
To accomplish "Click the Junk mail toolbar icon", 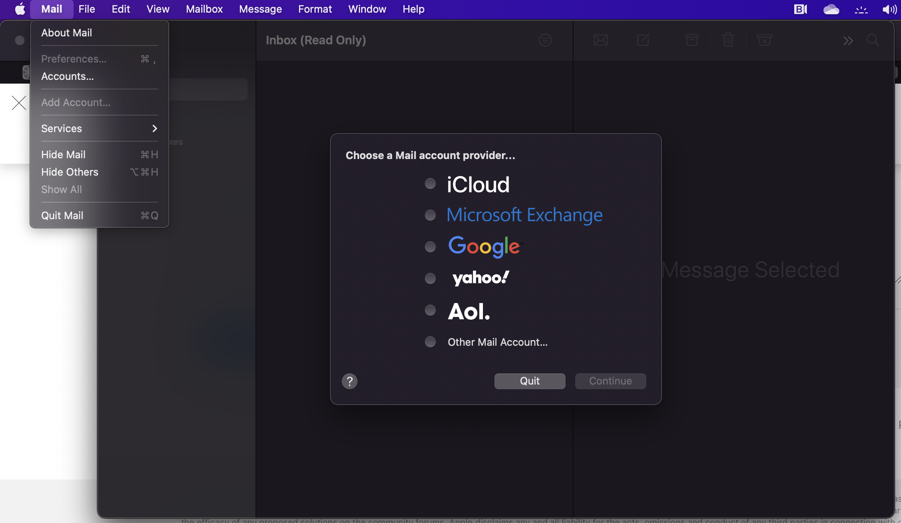I will (x=764, y=40).
